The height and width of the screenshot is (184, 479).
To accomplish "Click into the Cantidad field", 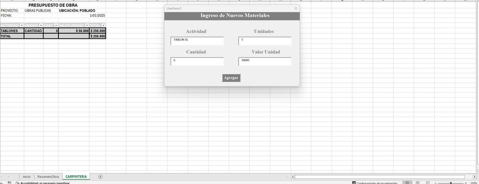I will [x=197, y=61].
